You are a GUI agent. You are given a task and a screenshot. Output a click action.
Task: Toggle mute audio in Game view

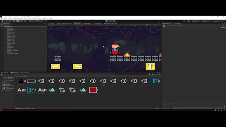pos(144,25)
